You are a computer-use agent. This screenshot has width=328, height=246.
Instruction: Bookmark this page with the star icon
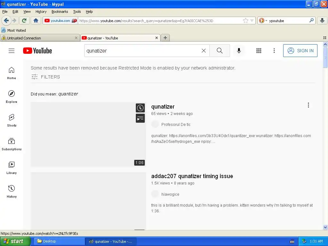tap(245, 20)
